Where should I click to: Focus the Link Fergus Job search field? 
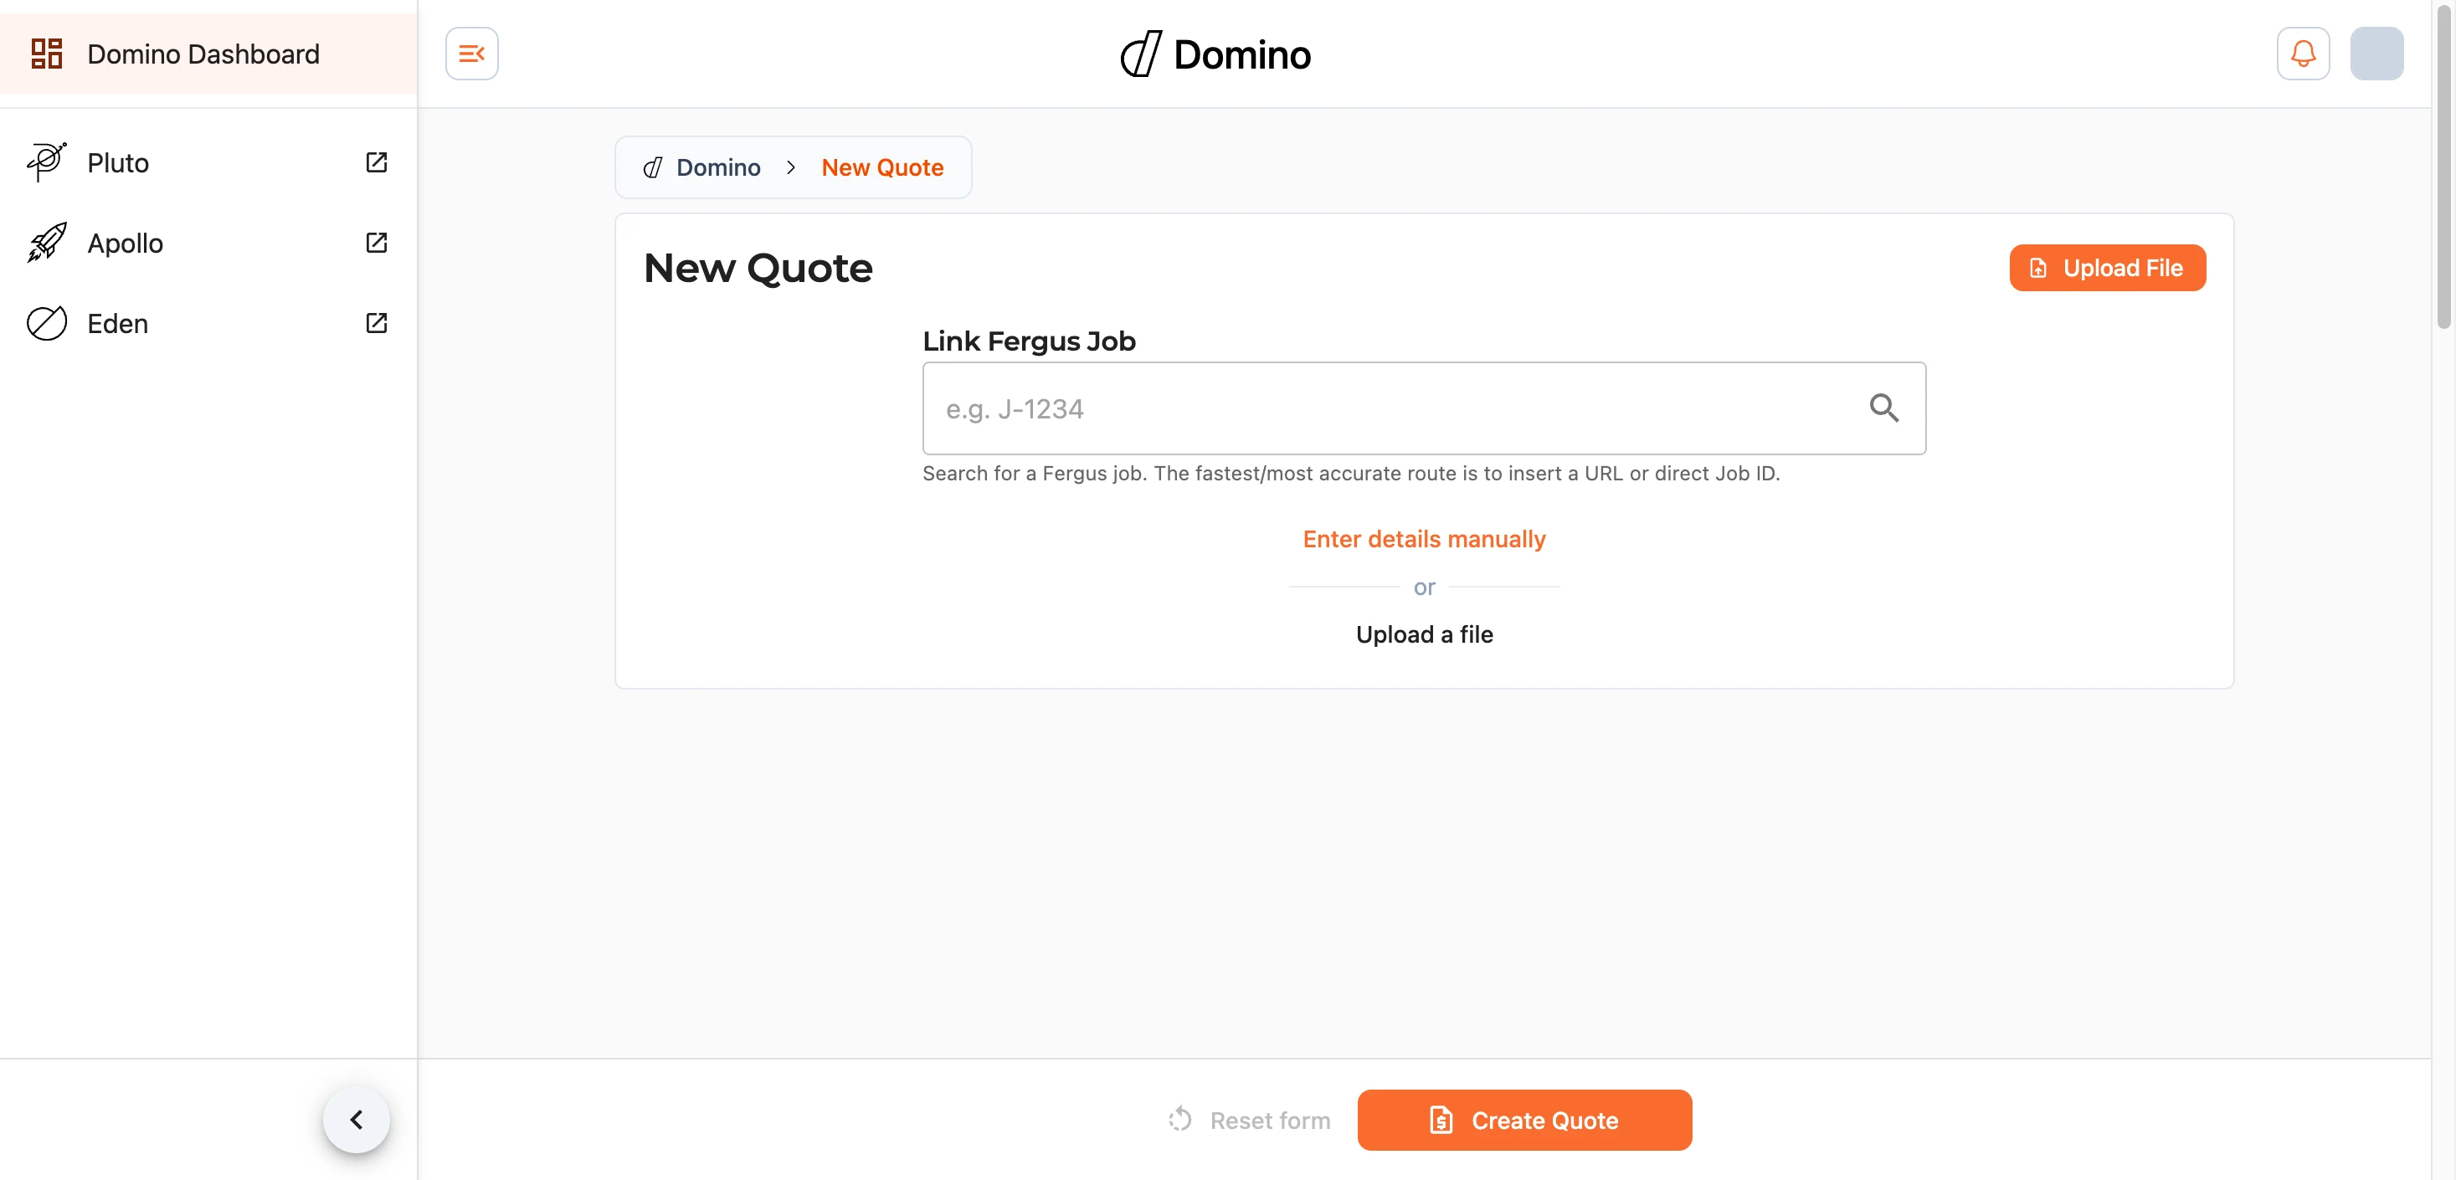coord(1423,408)
